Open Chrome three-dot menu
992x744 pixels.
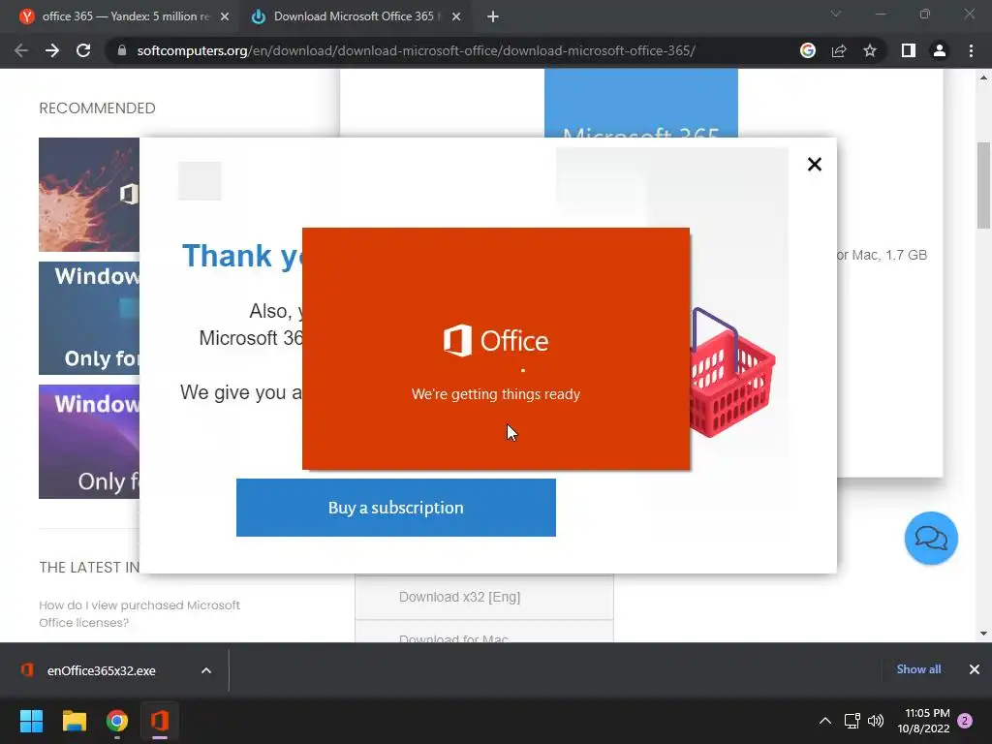pyautogui.click(x=971, y=50)
